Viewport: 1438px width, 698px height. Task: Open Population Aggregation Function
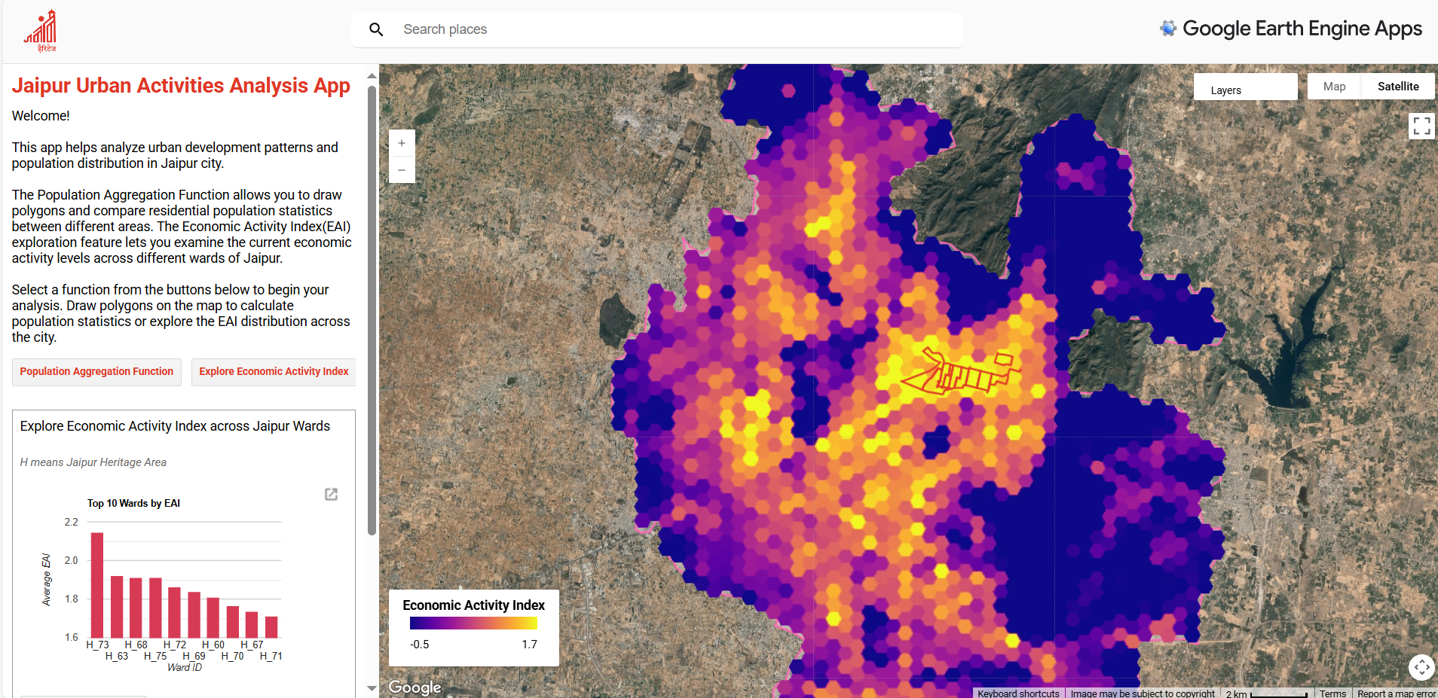96,372
